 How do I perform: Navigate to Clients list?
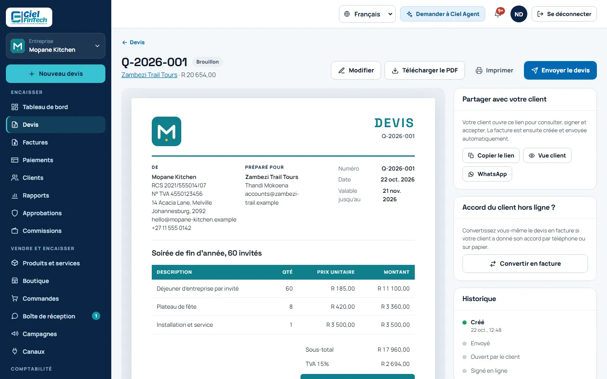pyautogui.click(x=56, y=178)
